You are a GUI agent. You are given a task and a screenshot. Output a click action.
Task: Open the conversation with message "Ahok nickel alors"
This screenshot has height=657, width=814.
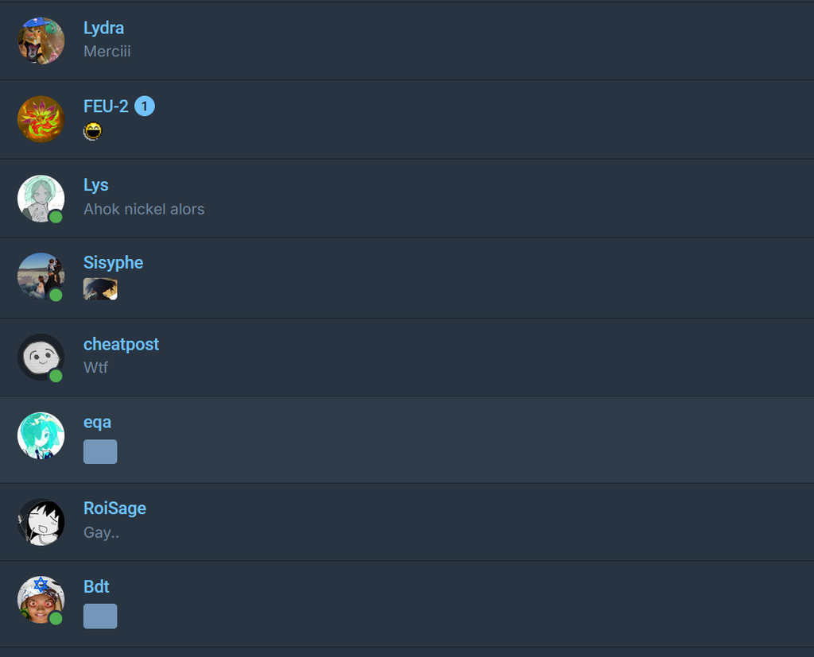[144, 210]
